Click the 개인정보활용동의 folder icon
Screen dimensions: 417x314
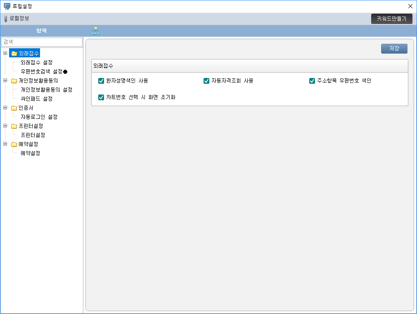click(14, 81)
